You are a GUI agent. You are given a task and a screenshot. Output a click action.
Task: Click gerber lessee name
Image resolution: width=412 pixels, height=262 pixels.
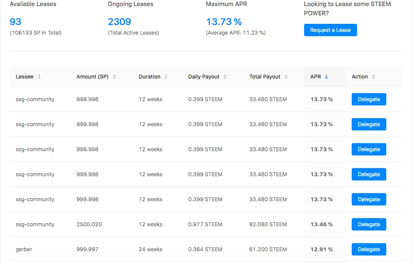pos(24,249)
